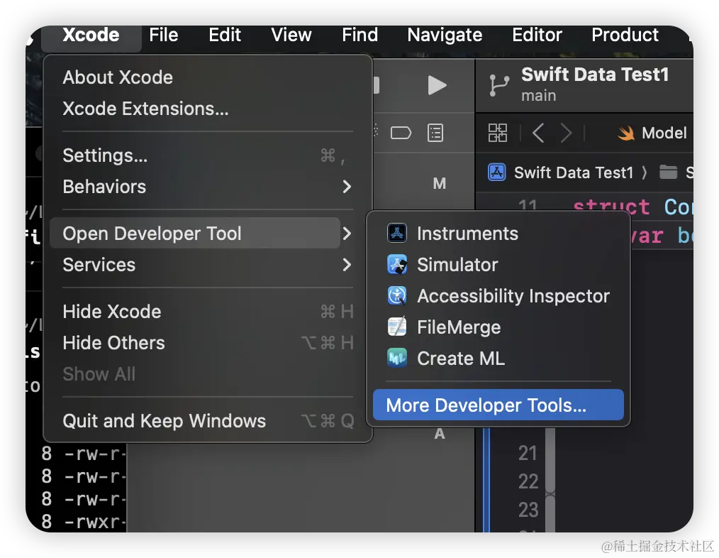Screen dimensions: 719x558
Task: Click the Create ML icon
Action: click(x=396, y=358)
